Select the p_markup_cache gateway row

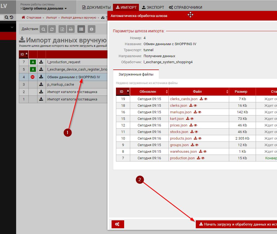pos(60,85)
